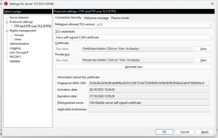Collapse the Rights management node
The width and height of the screenshot is (218, 138).
click(x=7, y=31)
